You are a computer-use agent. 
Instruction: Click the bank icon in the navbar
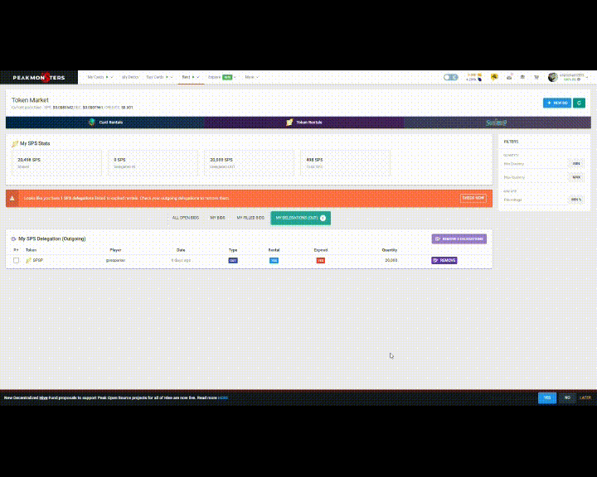click(522, 77)
